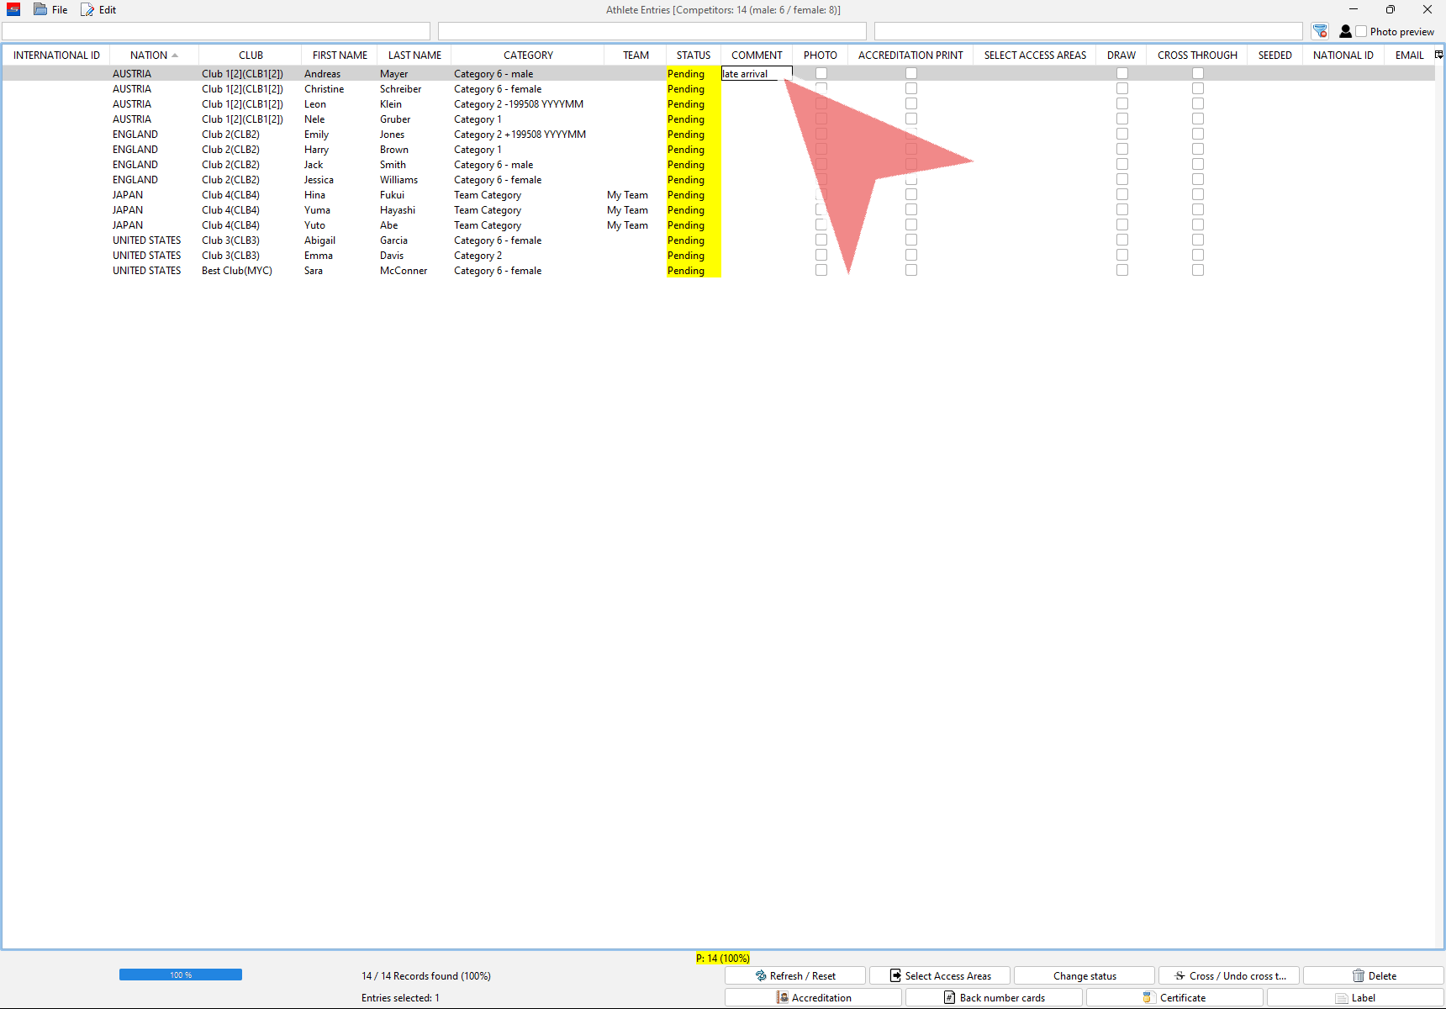1446x1009 pixels.
Task: Sort by the NATION column header
Action: [x=149, y=55]
